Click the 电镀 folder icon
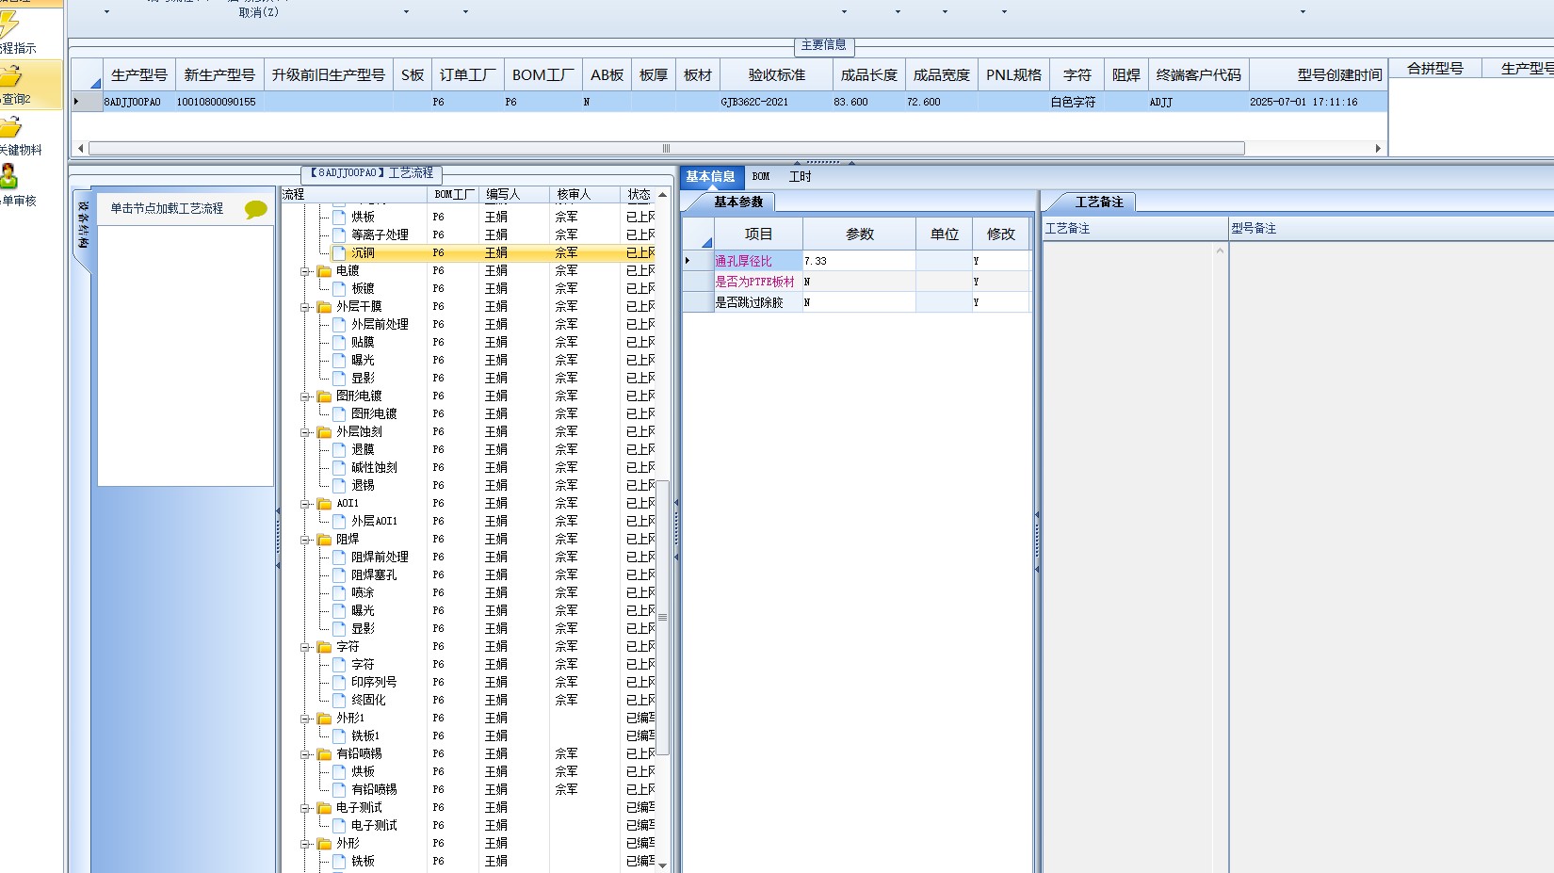Image resolution: width=1554 pixels, height=873 pixels. coord(325,271)
